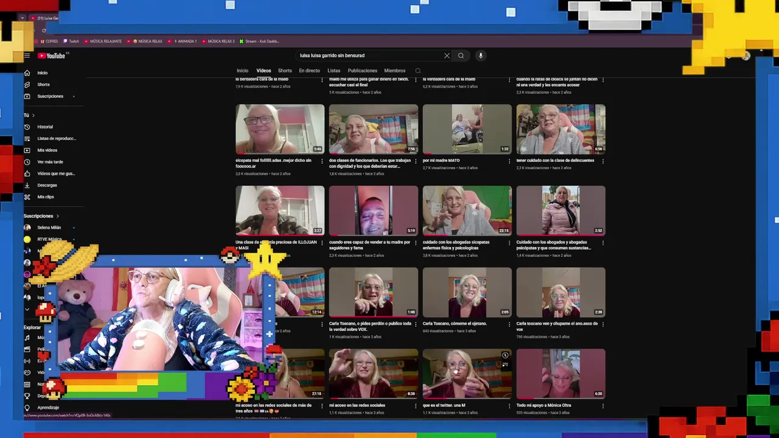Play 'dos clases de funcionarios' video thumbnail
Viewport: 779px width, 438px height.
pyautogui.click(x=374, y=129)
